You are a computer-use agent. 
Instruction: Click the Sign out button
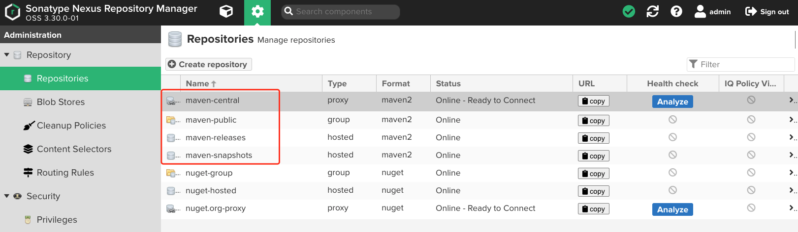tap(767, 12)
